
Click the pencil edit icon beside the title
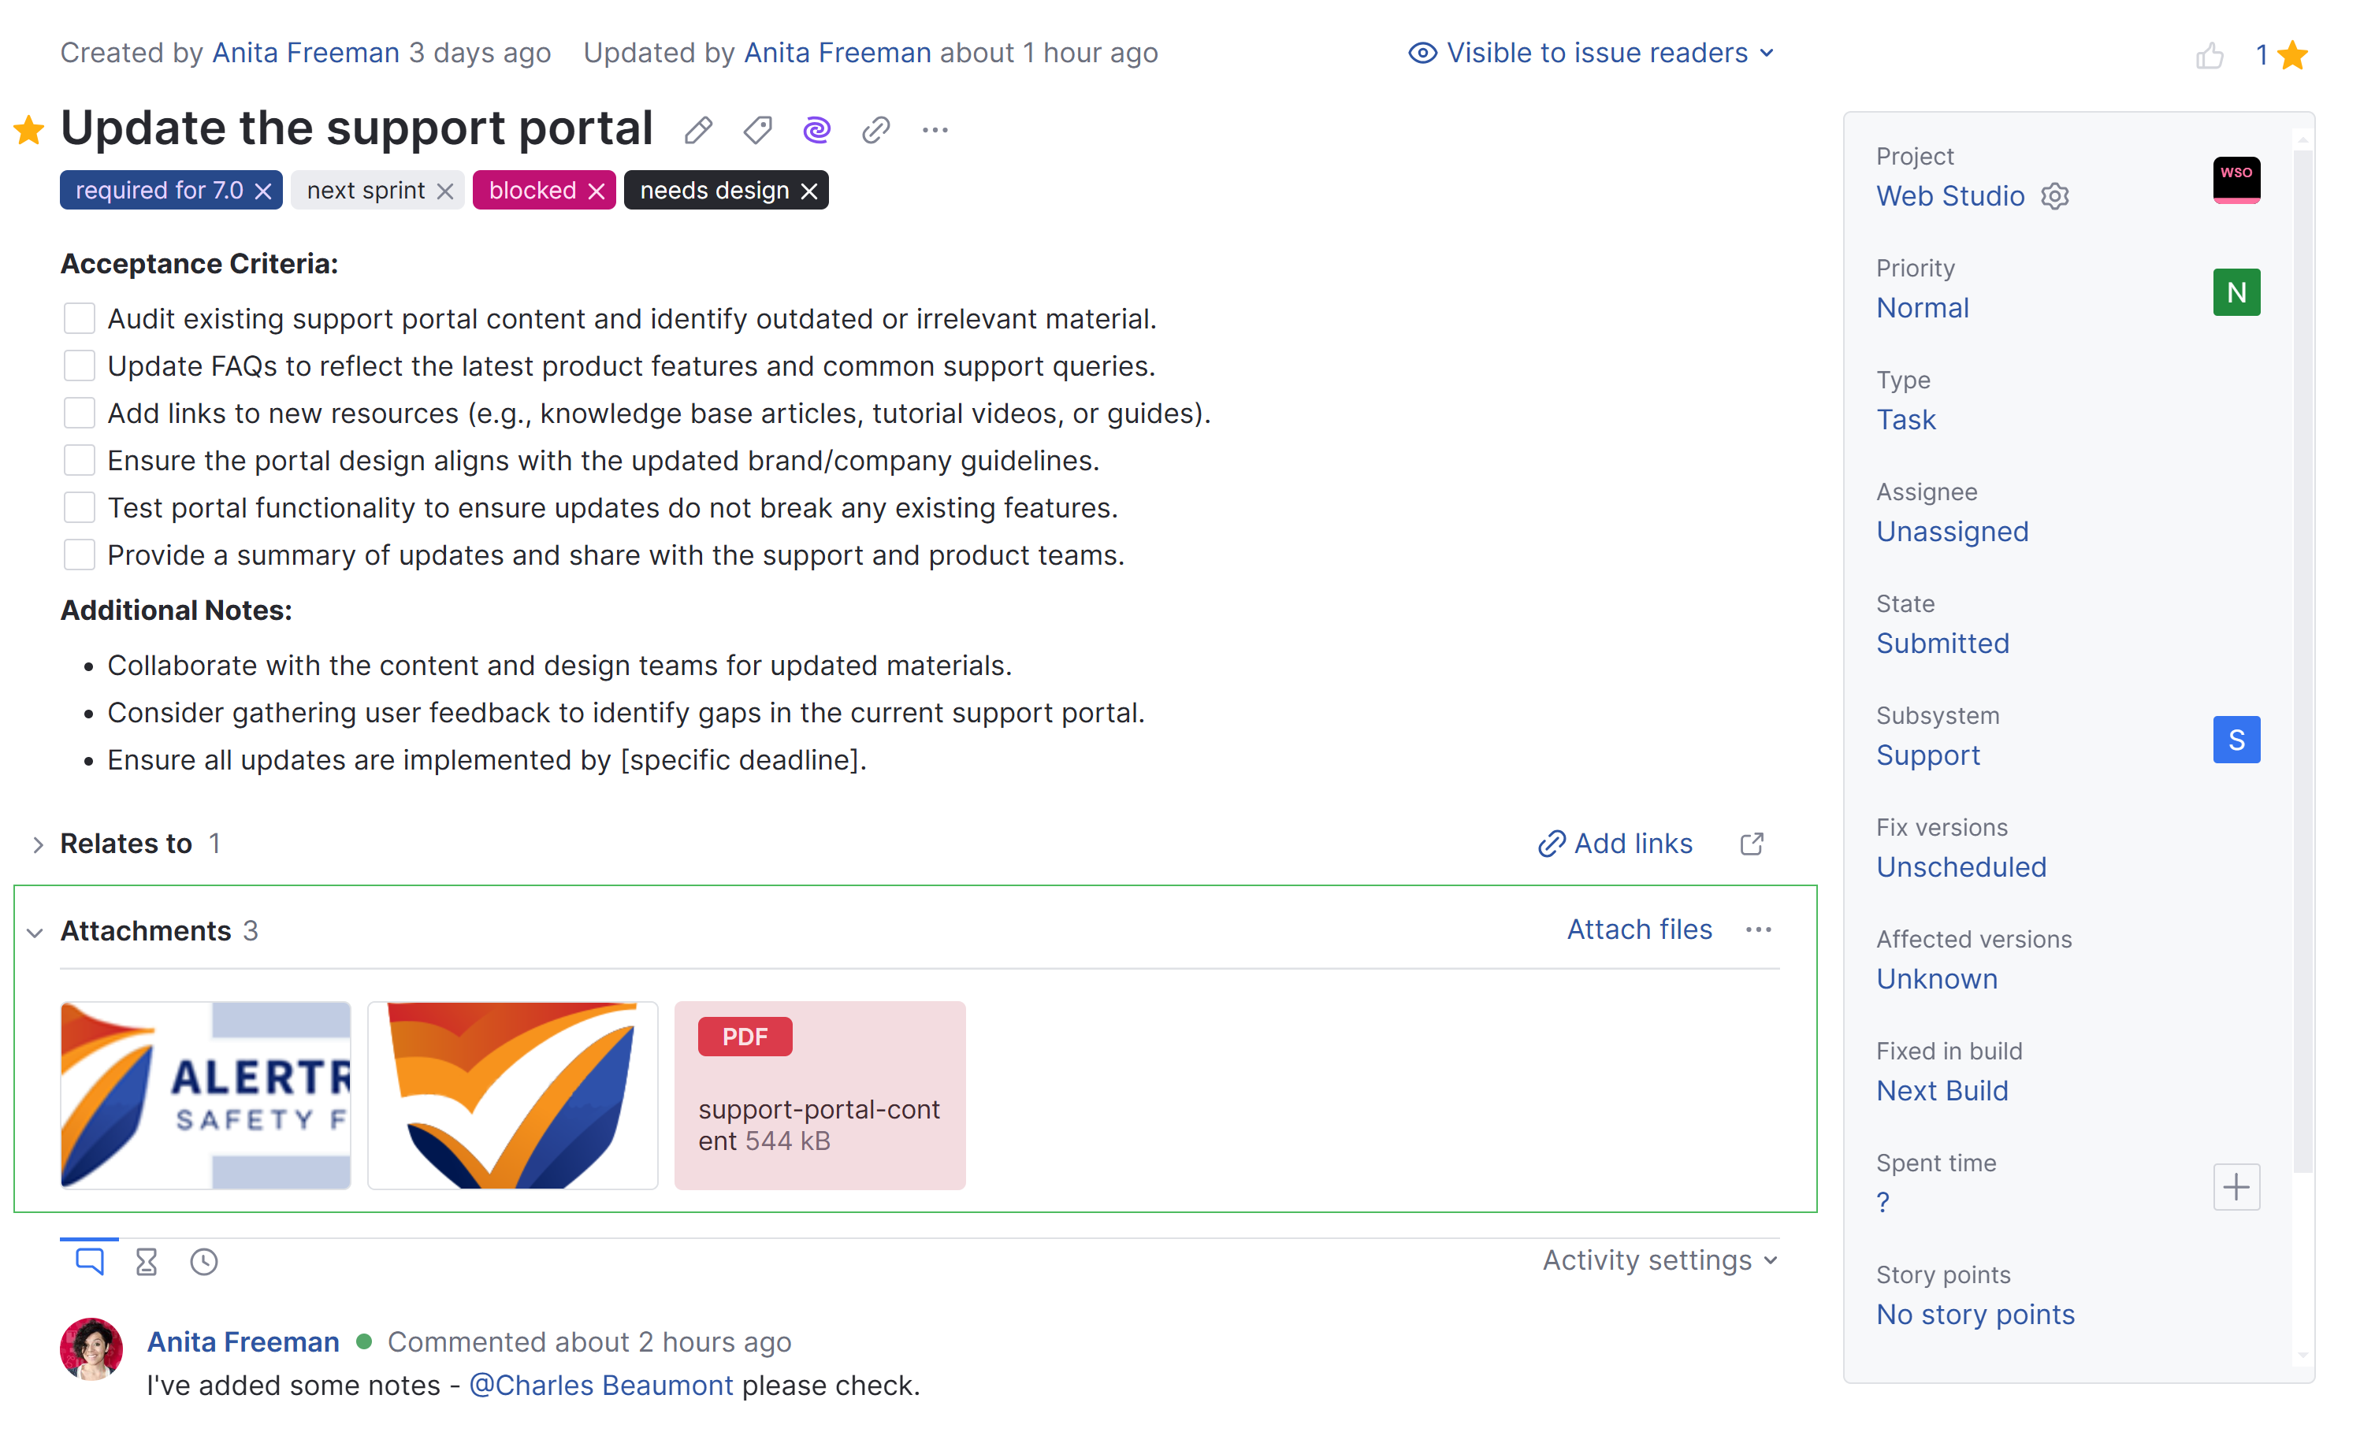(698, 130)
